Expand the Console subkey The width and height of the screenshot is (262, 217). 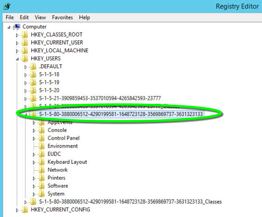[x=34, y=131]
